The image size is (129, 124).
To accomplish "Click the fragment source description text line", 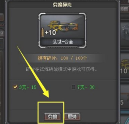I will pos(62,69).
